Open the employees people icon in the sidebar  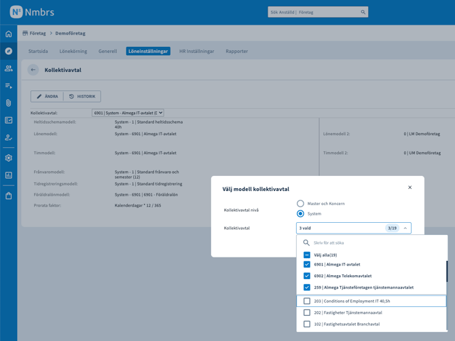click(9, 69)
